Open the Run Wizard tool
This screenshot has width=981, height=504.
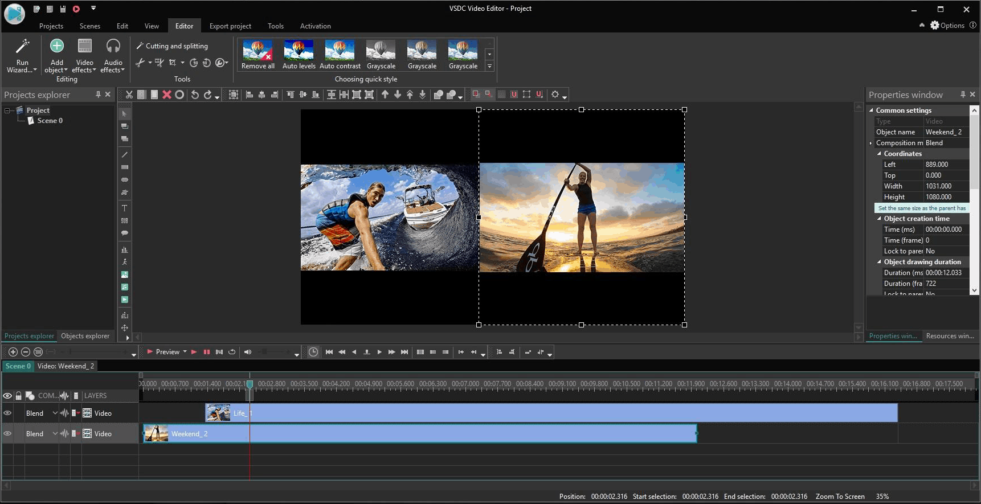22,56
